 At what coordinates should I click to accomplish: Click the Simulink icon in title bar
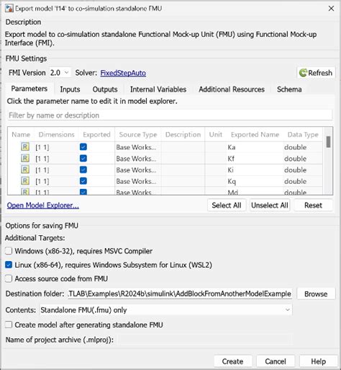9,9
